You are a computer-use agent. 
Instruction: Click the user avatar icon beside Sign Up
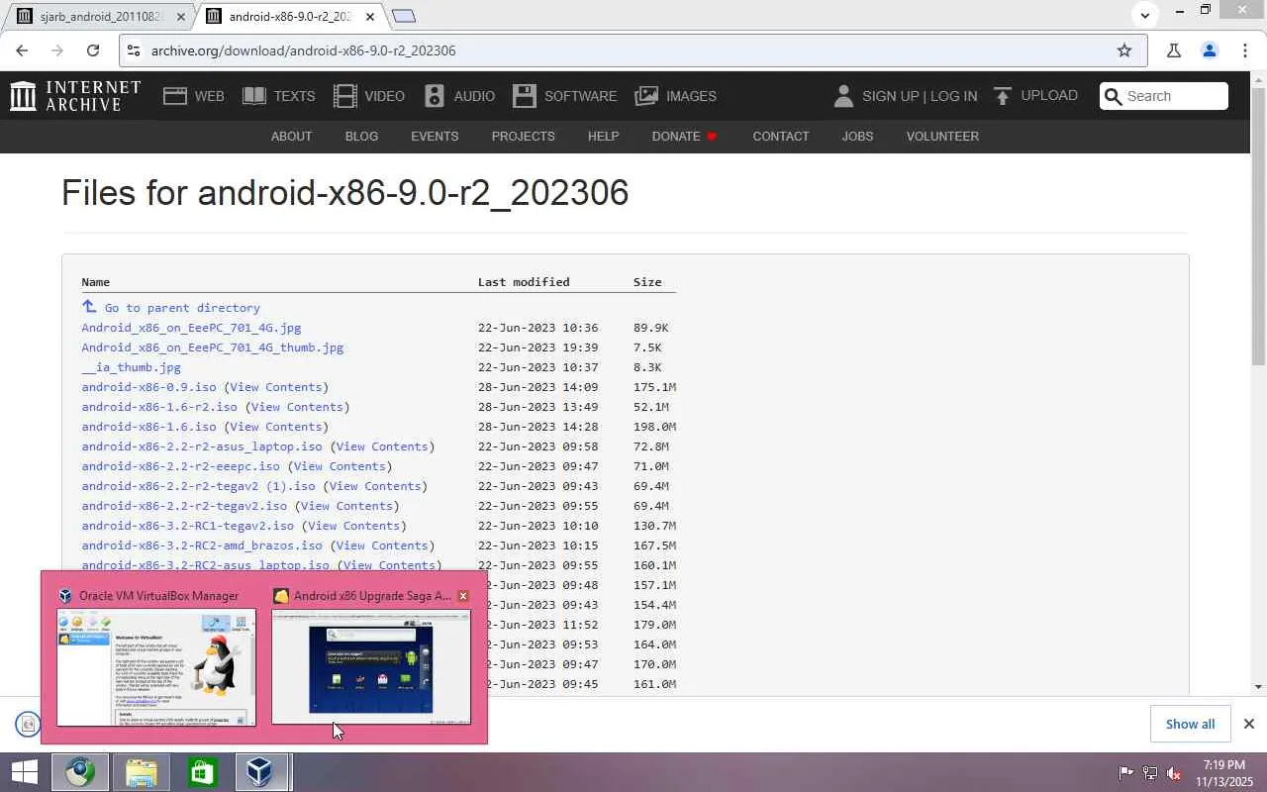click(843, 96)
